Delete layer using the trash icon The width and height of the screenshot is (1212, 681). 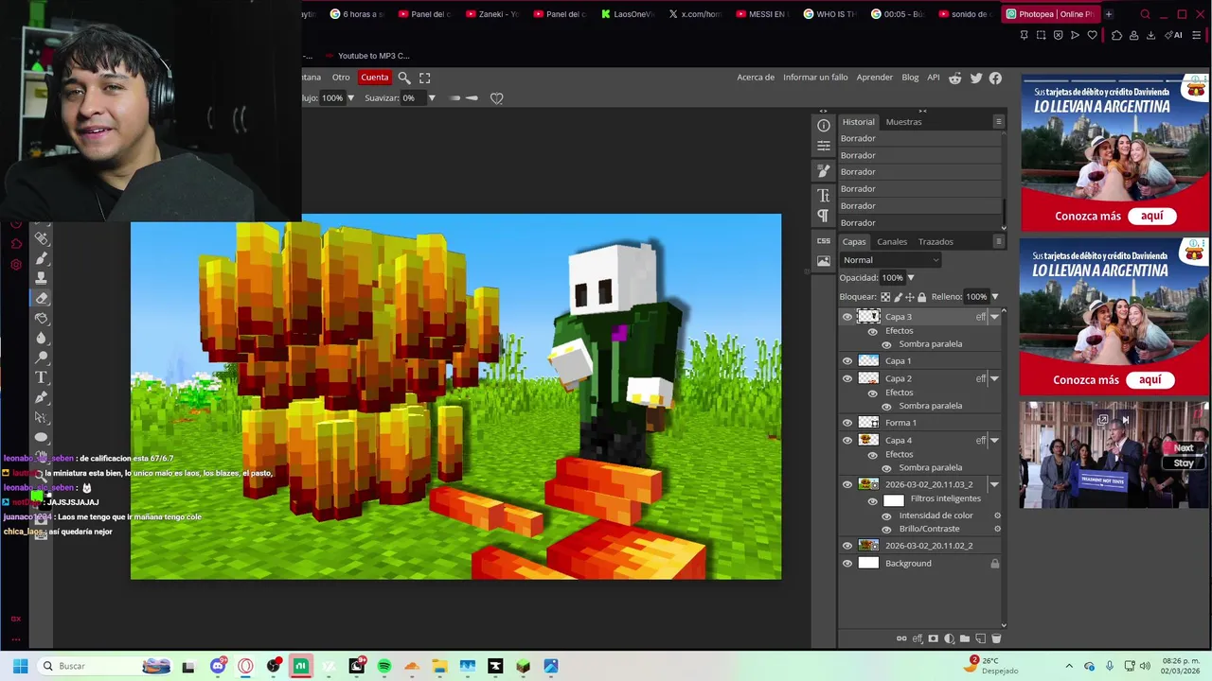tap(996, 638)
